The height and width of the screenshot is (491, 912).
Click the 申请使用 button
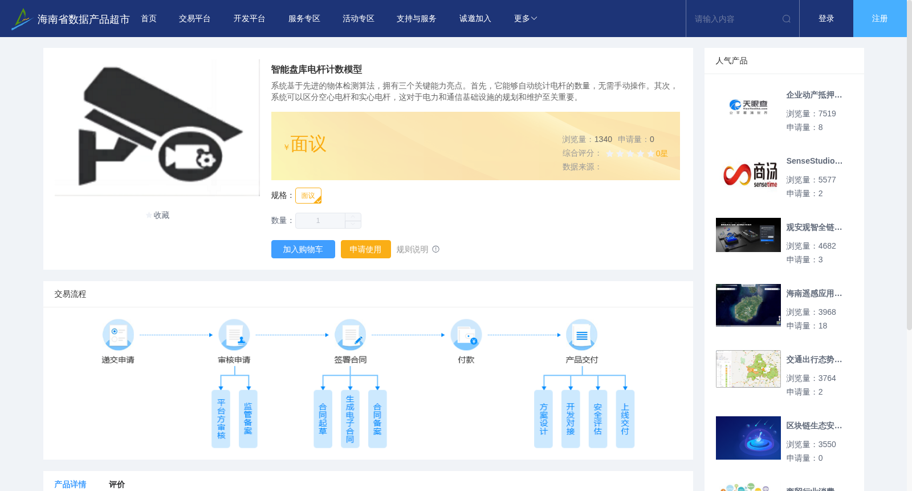(x=366, y=249)
